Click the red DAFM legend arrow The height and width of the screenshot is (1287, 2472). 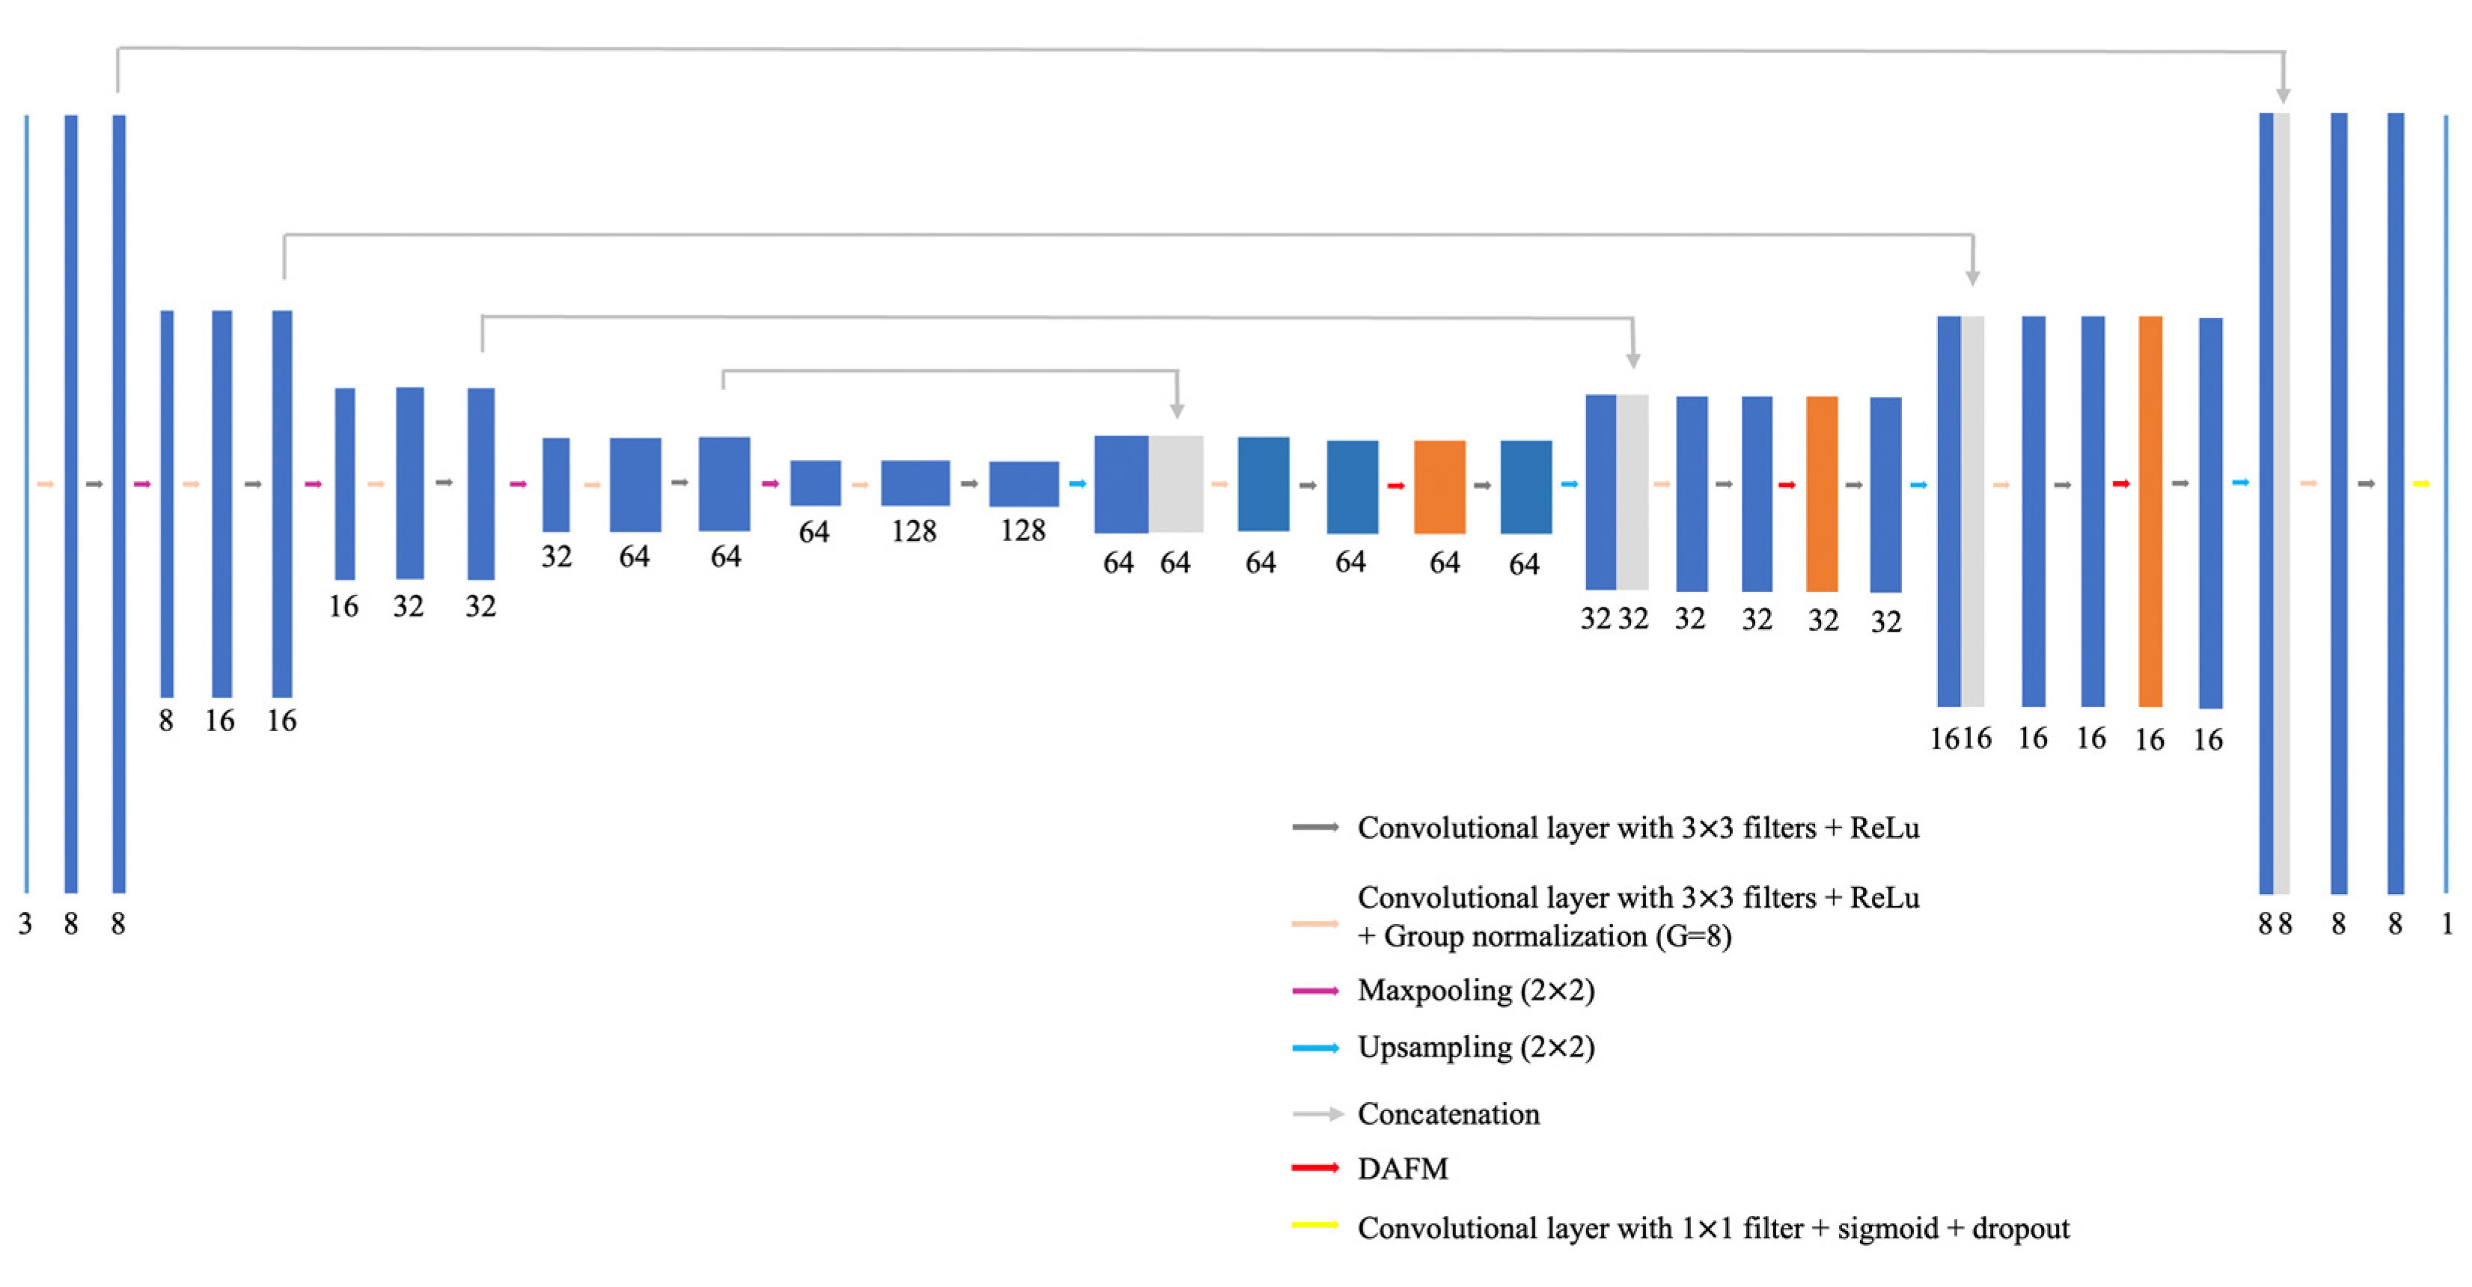1315,1168
